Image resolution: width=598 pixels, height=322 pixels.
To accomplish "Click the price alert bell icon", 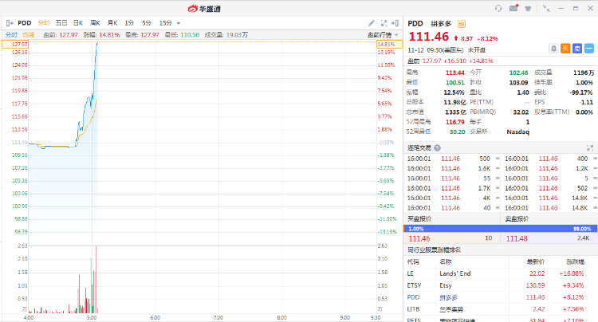I will point(553,48).
